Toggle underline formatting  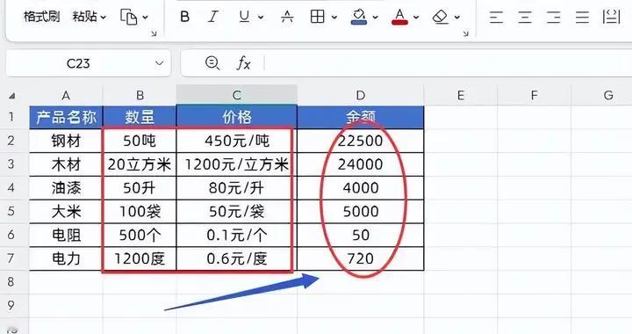click(x=244, y=17)
